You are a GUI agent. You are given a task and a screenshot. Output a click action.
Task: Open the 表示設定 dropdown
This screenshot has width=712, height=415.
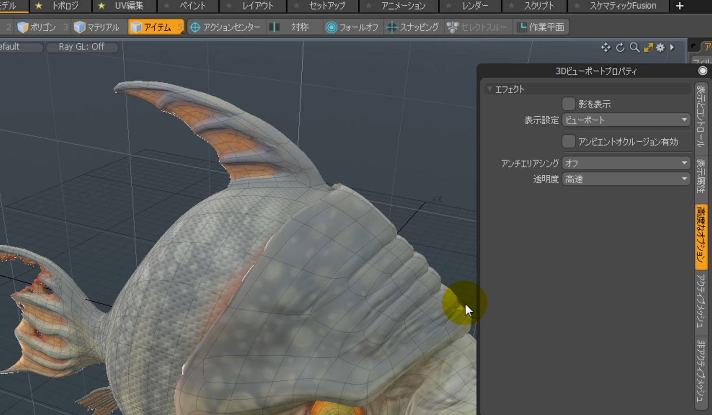coord(626,120)
